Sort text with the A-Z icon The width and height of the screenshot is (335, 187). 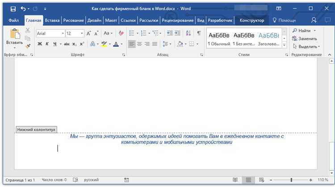point(188,33)
